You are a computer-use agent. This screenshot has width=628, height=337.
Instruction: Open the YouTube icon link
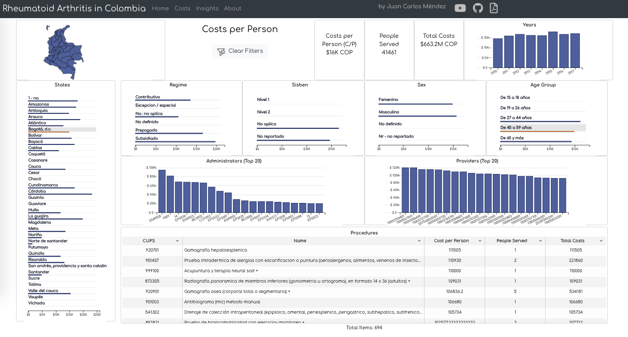pos(460,8)
